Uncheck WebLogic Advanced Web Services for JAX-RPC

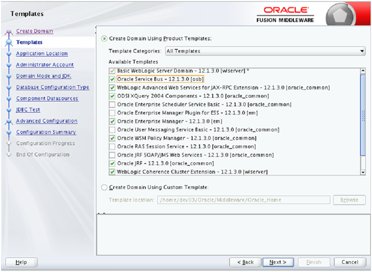112,88
